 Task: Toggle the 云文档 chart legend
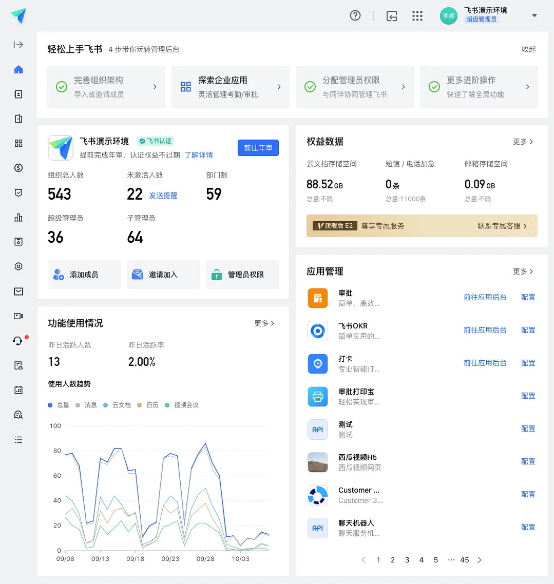[x=117, y=405]
